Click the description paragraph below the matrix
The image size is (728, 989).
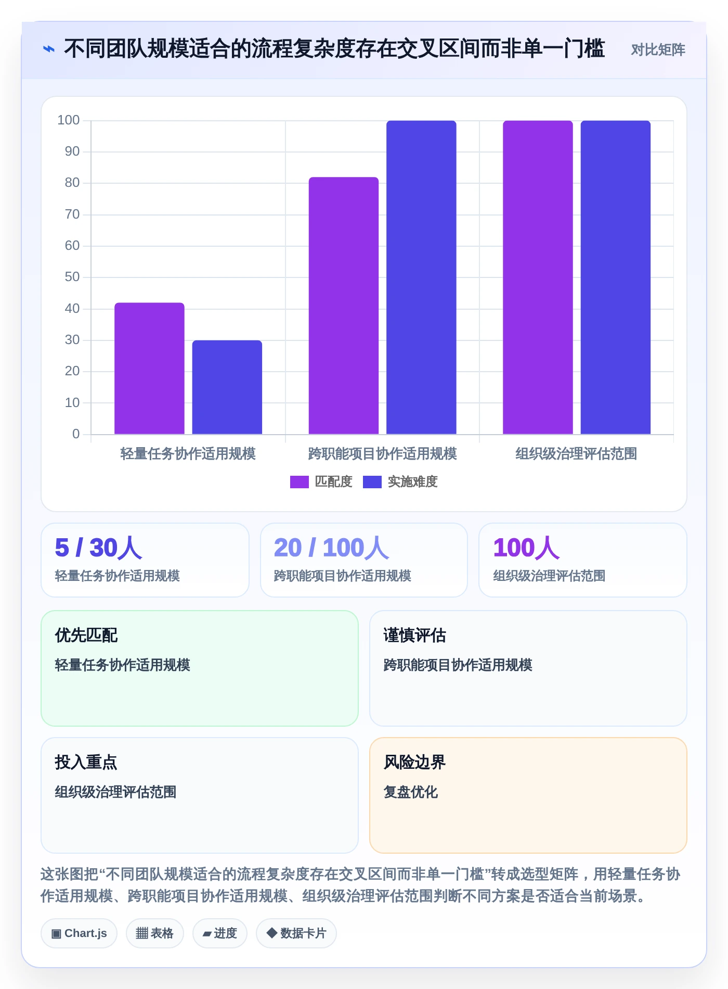pos(360,885)
